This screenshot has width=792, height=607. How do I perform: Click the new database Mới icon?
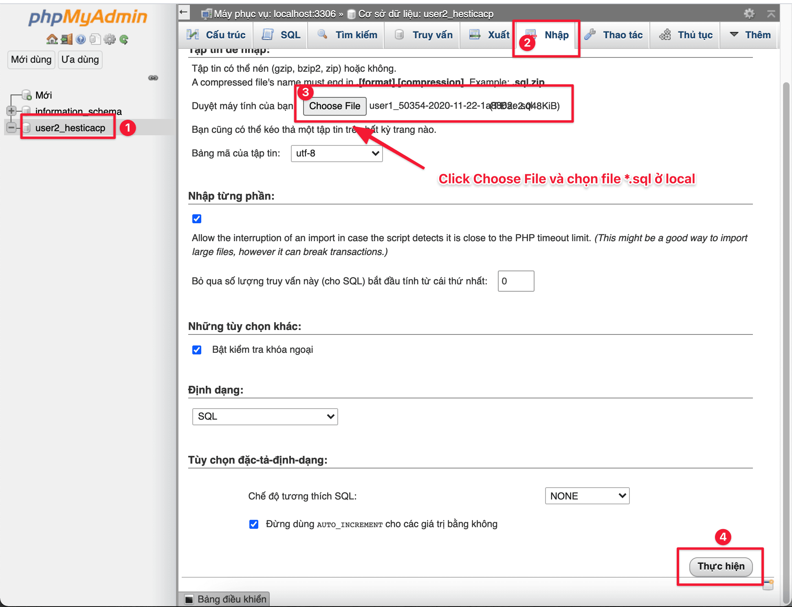27,95
